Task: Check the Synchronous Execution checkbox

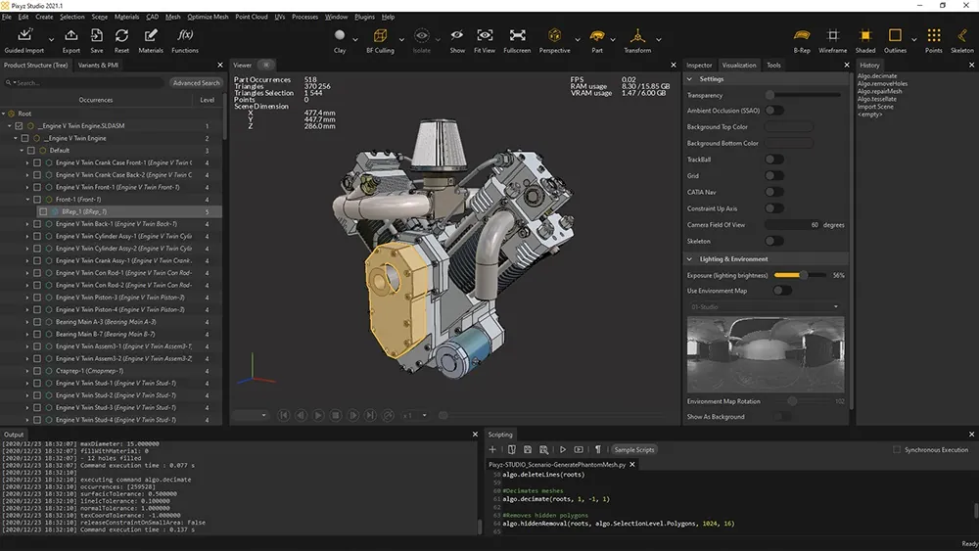Action: pos(897,449)
